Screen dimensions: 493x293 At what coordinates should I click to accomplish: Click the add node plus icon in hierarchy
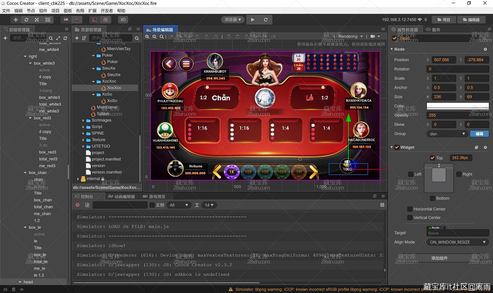5,38
